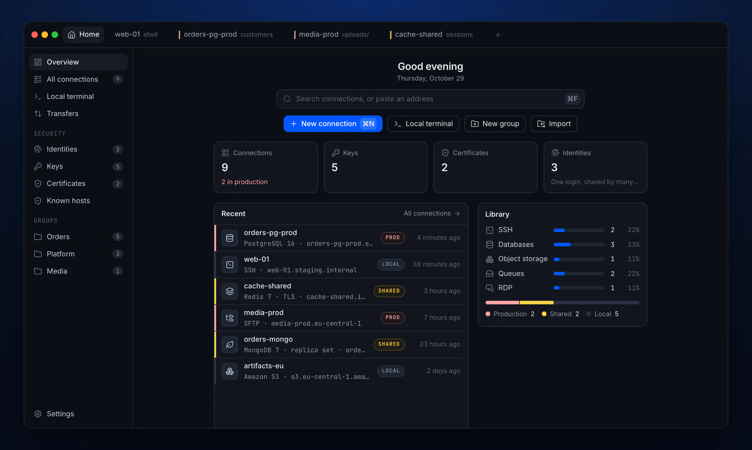Open the Connections summary card
The width and height of the screenshot is (752, 450).
point(266,167)
